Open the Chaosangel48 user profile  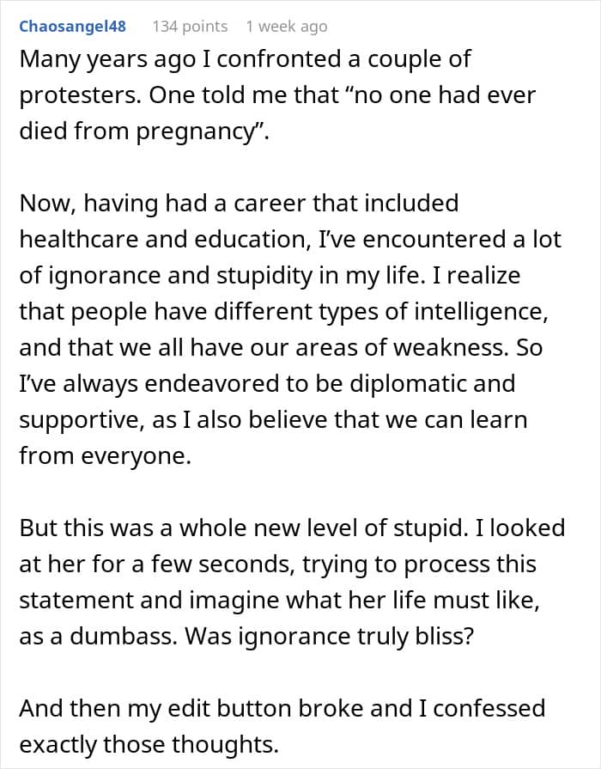click(72, 26)
